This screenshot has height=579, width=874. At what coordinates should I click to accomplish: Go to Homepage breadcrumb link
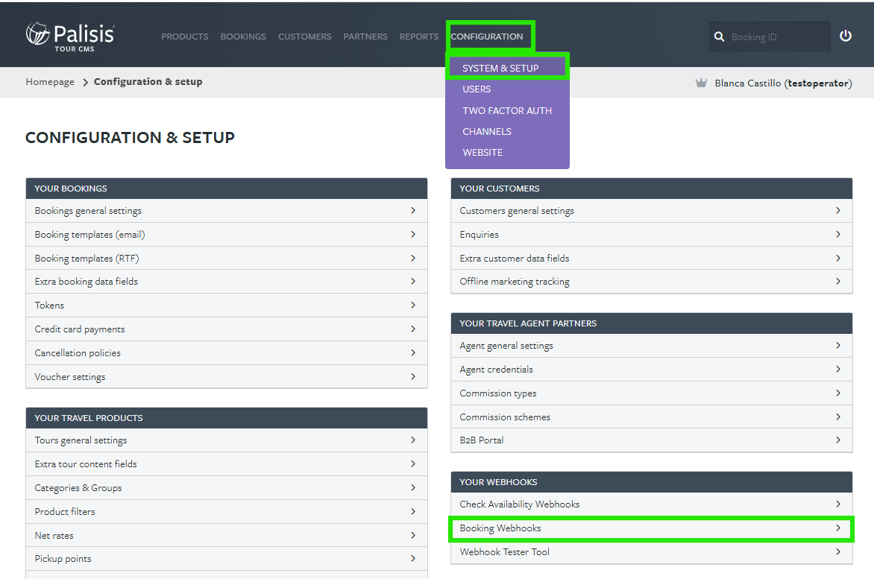(50, 82)
